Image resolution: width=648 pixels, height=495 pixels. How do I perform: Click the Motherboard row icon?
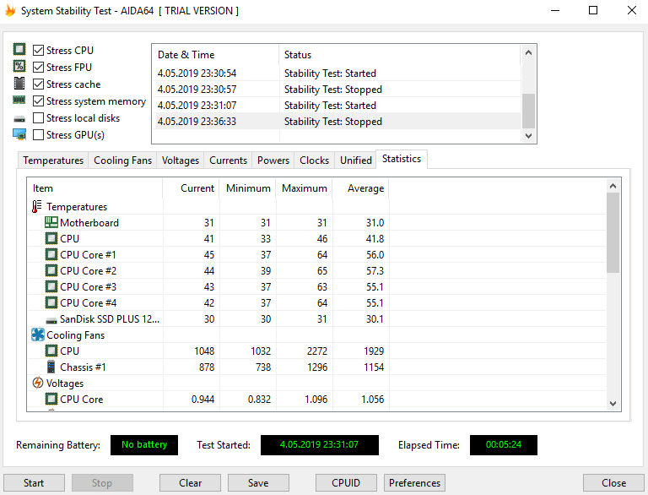coord(51,223)
